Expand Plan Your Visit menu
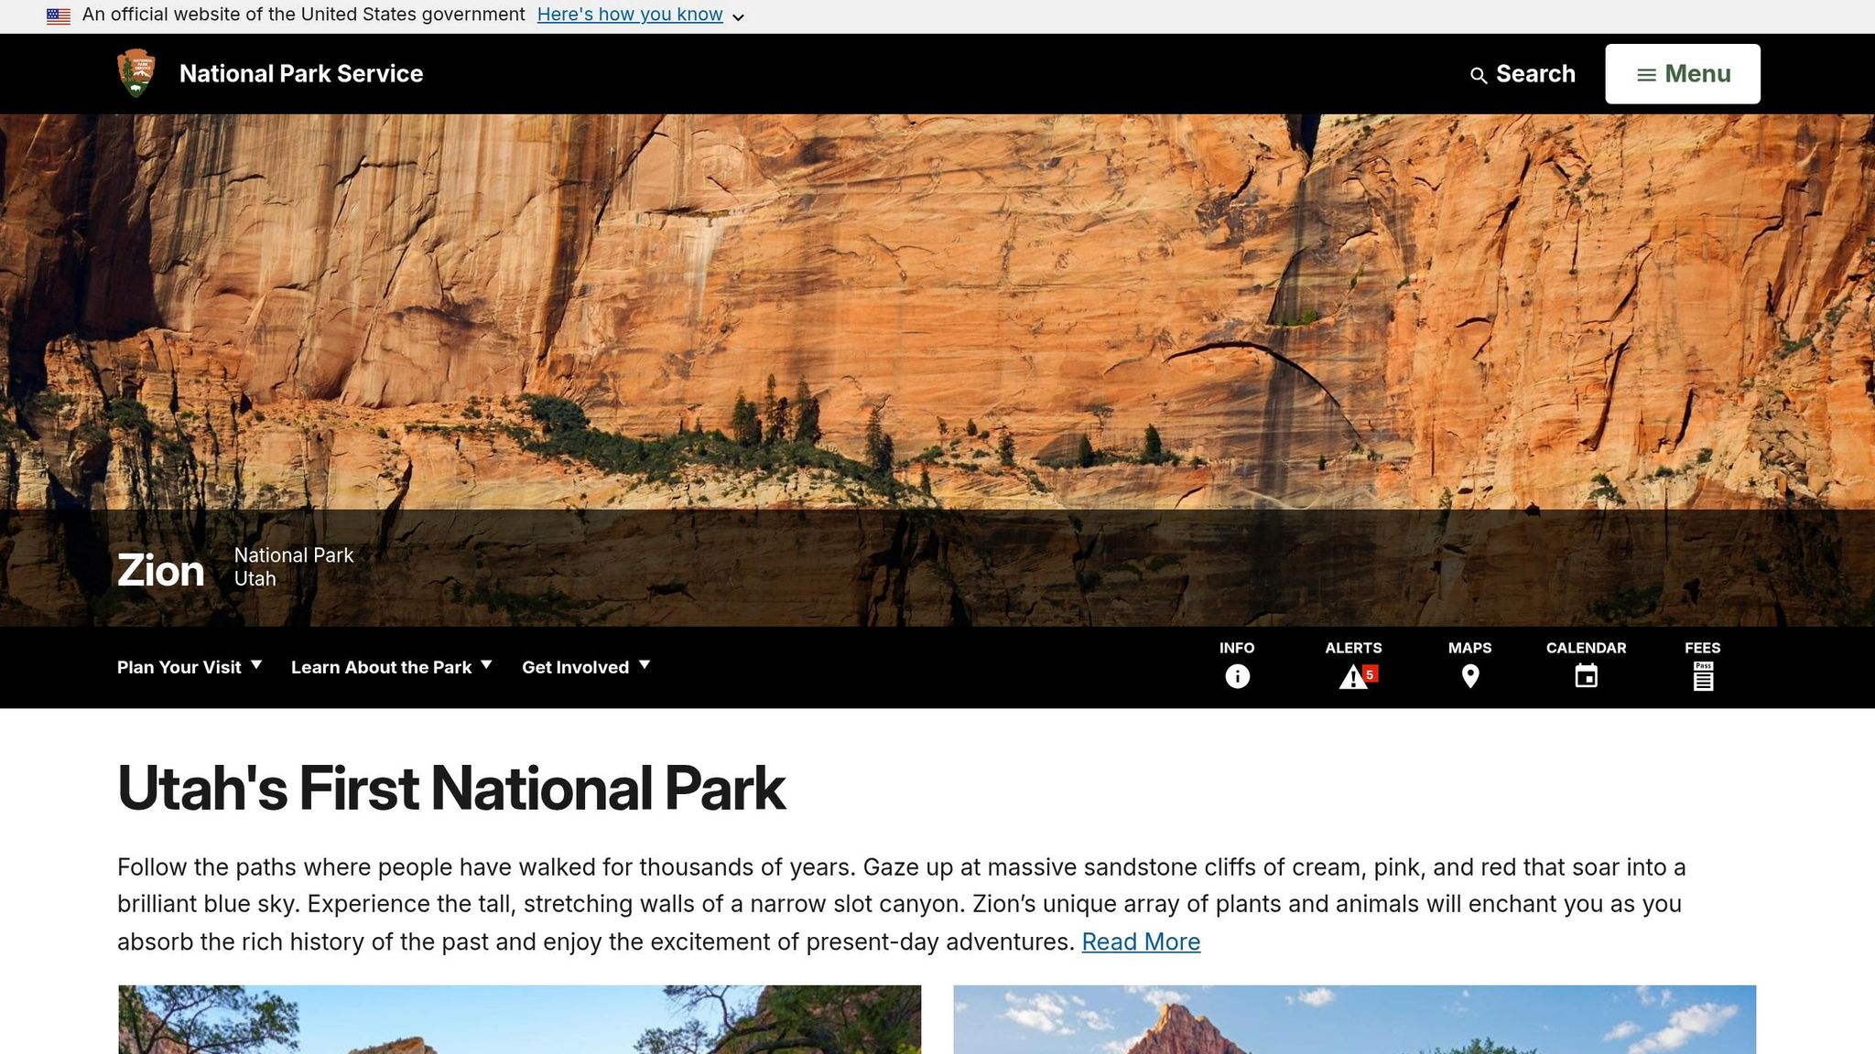 coord(190,667)
